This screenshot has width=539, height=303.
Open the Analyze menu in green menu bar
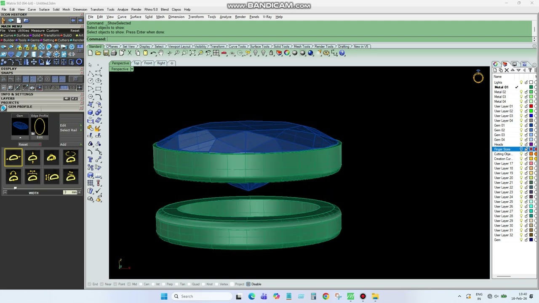pos(225,17)
